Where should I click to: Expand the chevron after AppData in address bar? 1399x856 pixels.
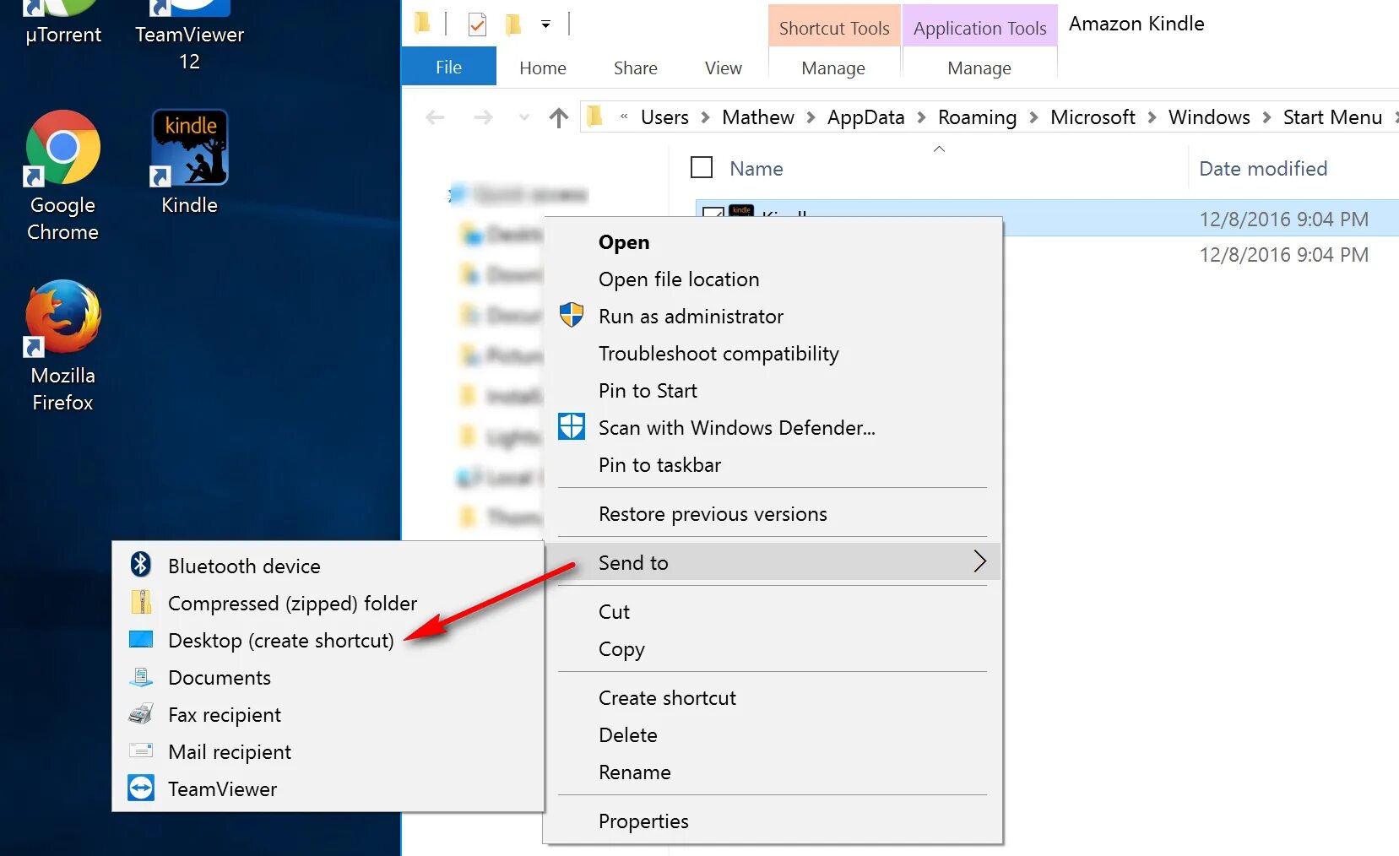coord(921,117)
